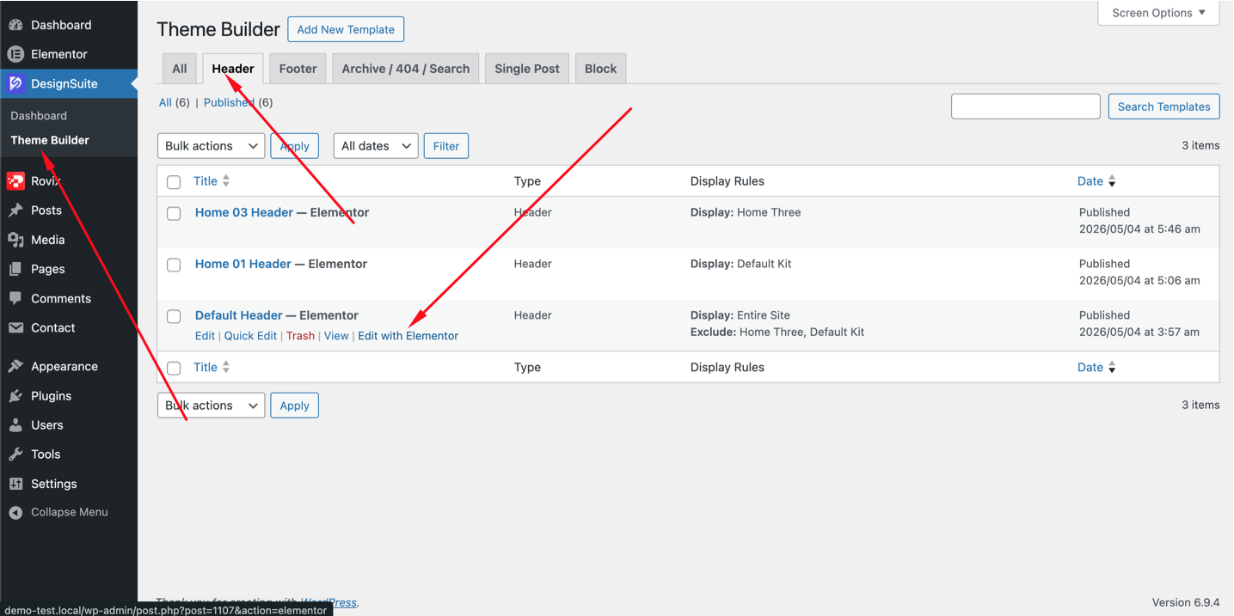Click Date sort arrow in bottom footer row

(1112, 367)
